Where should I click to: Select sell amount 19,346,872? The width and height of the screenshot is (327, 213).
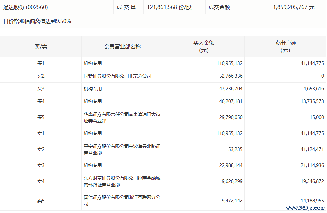point(312,181)
